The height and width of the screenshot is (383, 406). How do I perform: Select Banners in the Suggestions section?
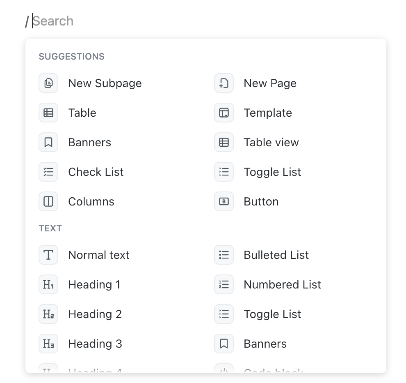pyautogui.click(x=89, y=143)
